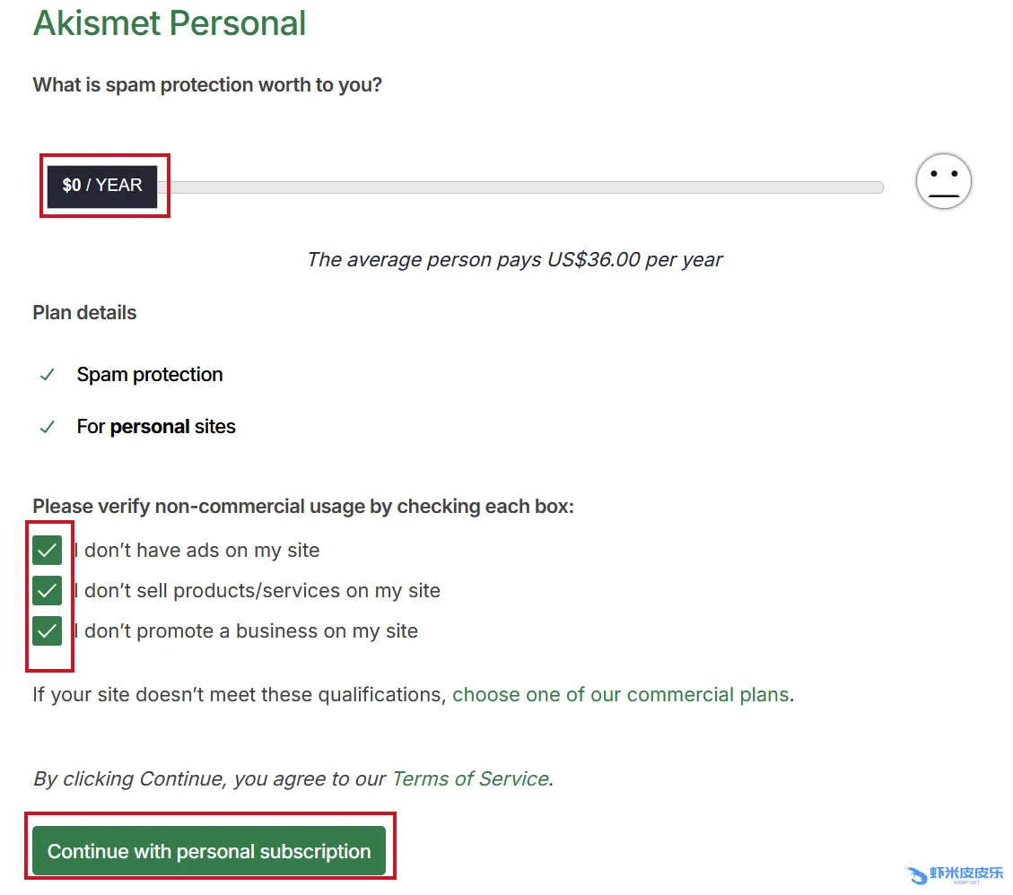This screenshot has height=895, width=1013.
Task: Click "What is spam protection worth to you?" text
Action: tap(207, 85)
